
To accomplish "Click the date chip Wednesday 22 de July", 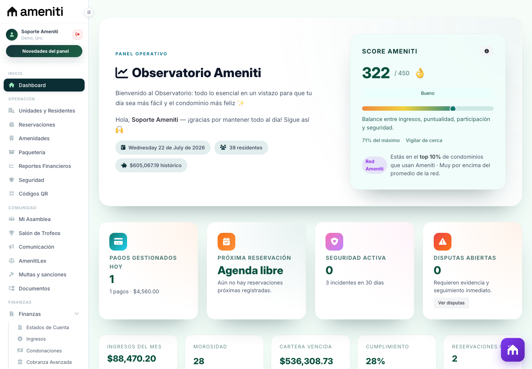I will (163, 148).
